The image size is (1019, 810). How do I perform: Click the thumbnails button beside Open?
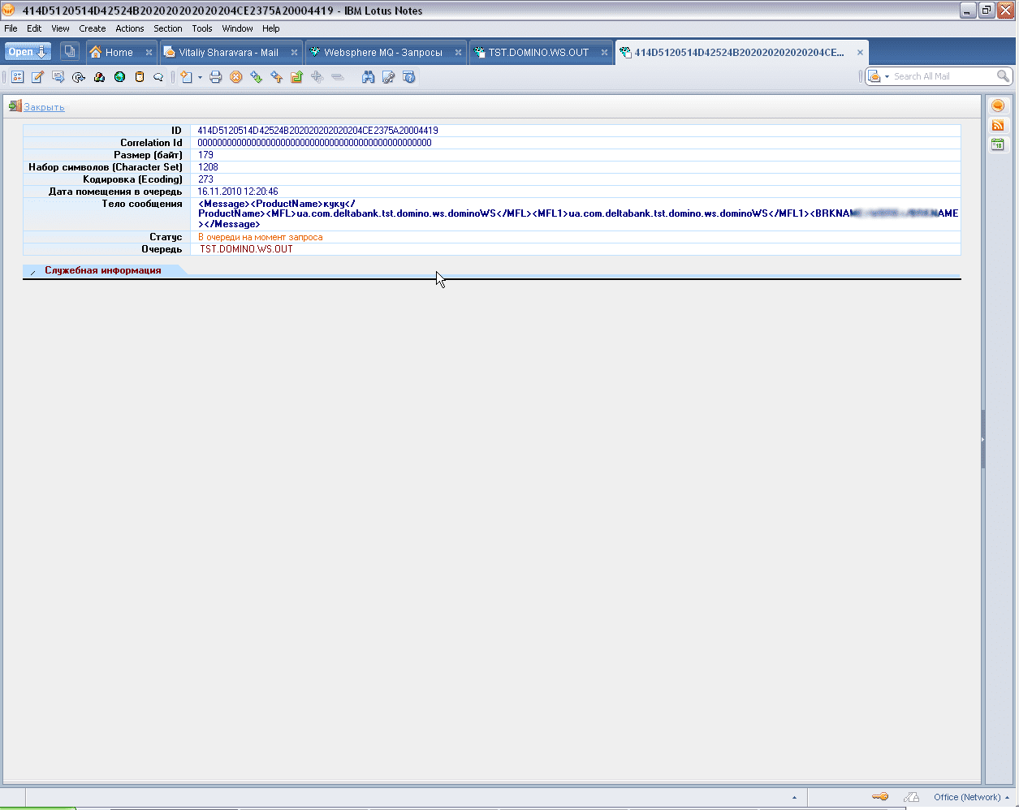(70, 51)
